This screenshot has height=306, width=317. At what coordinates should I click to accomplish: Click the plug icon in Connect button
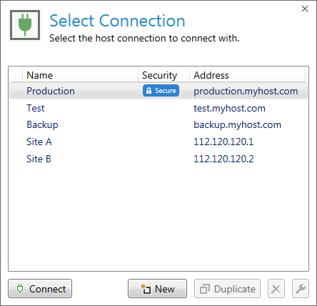click(20, 289)
